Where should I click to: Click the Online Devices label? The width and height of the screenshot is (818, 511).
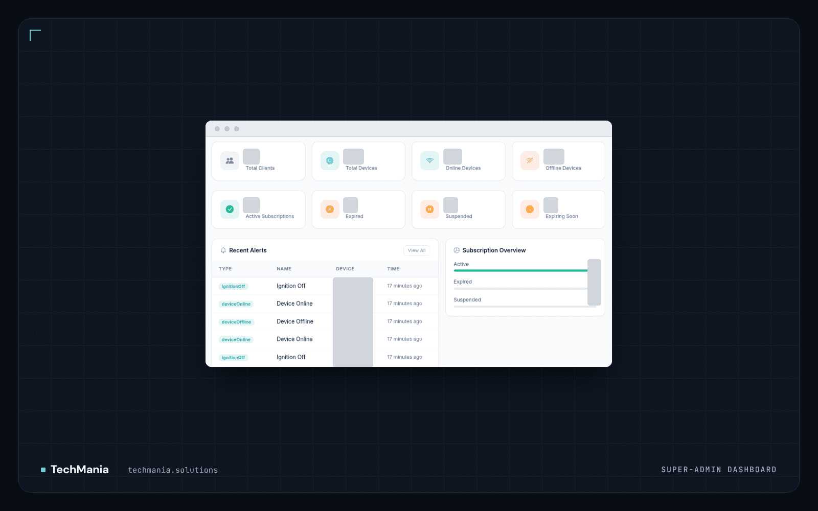pyautogui.click(x=463, y=168)
